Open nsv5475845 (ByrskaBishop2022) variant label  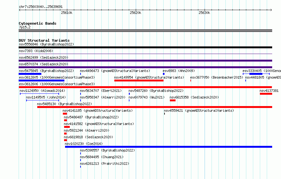(x=46, y=71)
